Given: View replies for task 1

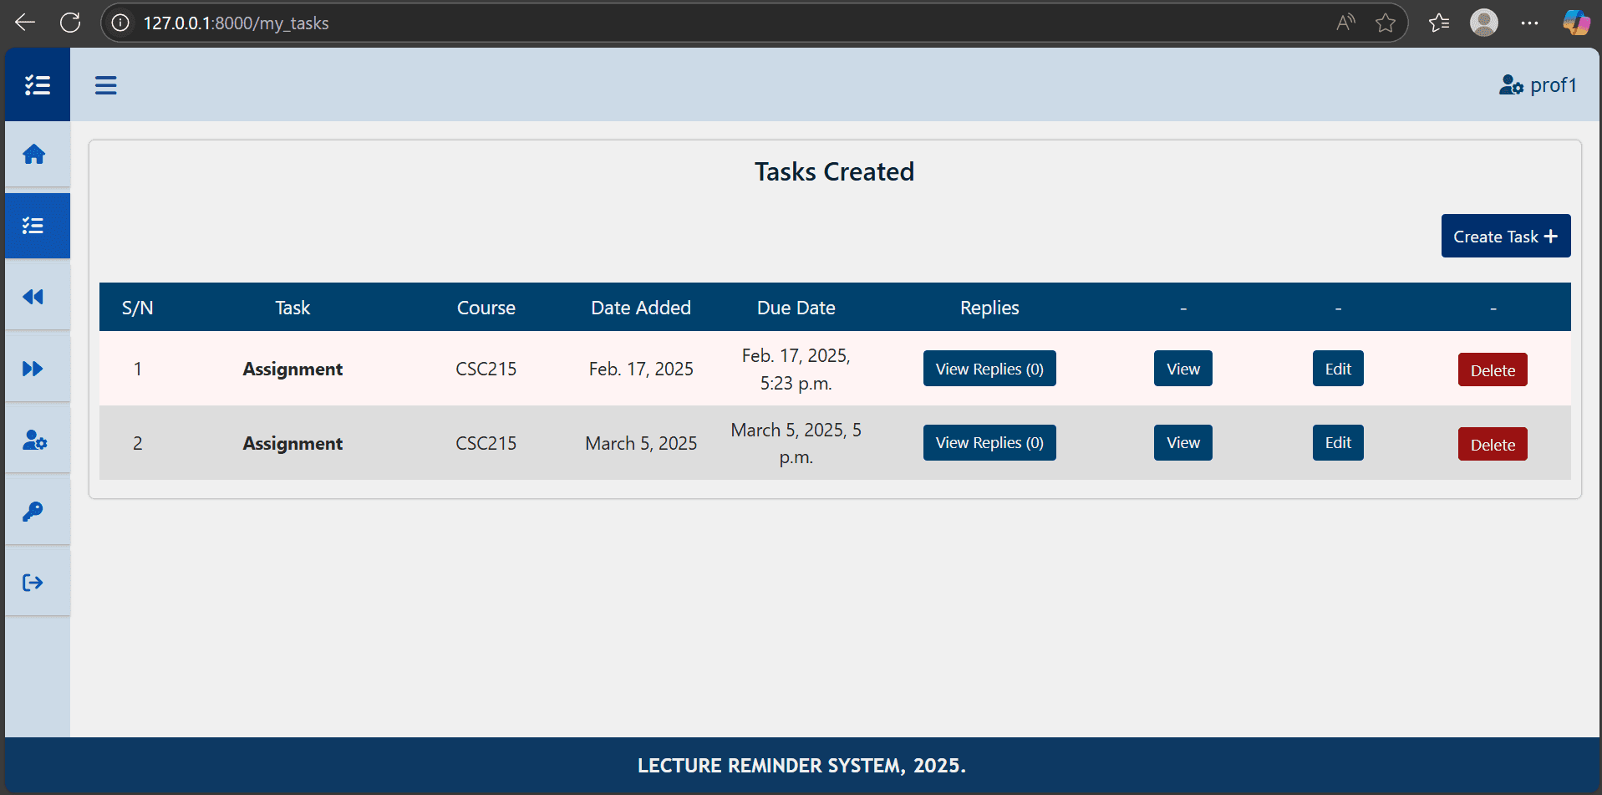Looking at the screenshot, I should (989, 369).
